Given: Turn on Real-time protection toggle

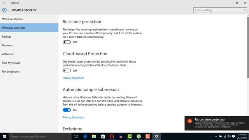Looking at the screenshot, I should tap(67, 42).
